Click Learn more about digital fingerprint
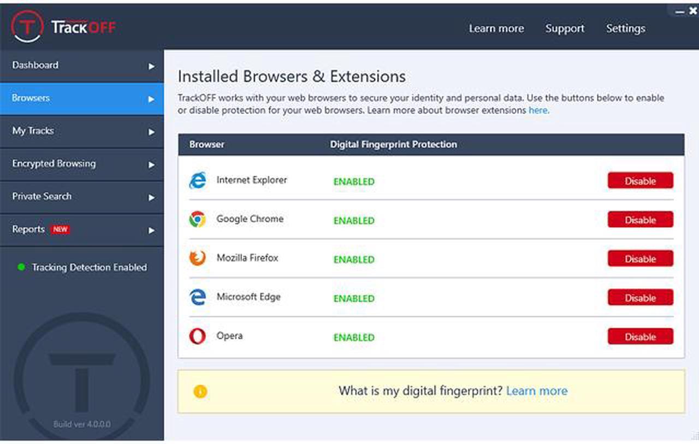This screenshot has width=699, height=444. pyautogui.click(x=537, y=391)
